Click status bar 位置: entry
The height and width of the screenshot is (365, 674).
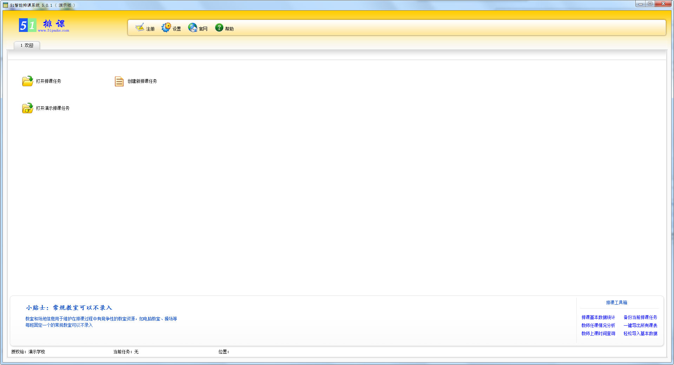[x=224, y=352]
